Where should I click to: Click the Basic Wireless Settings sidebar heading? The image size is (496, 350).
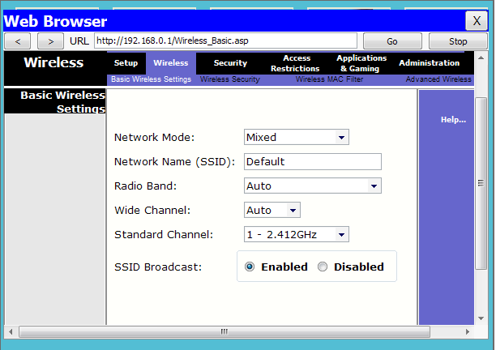(62, 102)
